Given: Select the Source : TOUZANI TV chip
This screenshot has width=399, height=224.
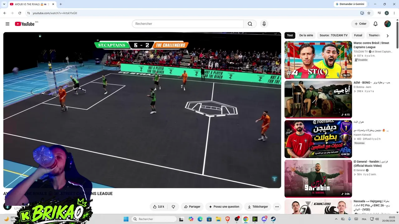Looking at the screenshot, I should click(334, 35).
